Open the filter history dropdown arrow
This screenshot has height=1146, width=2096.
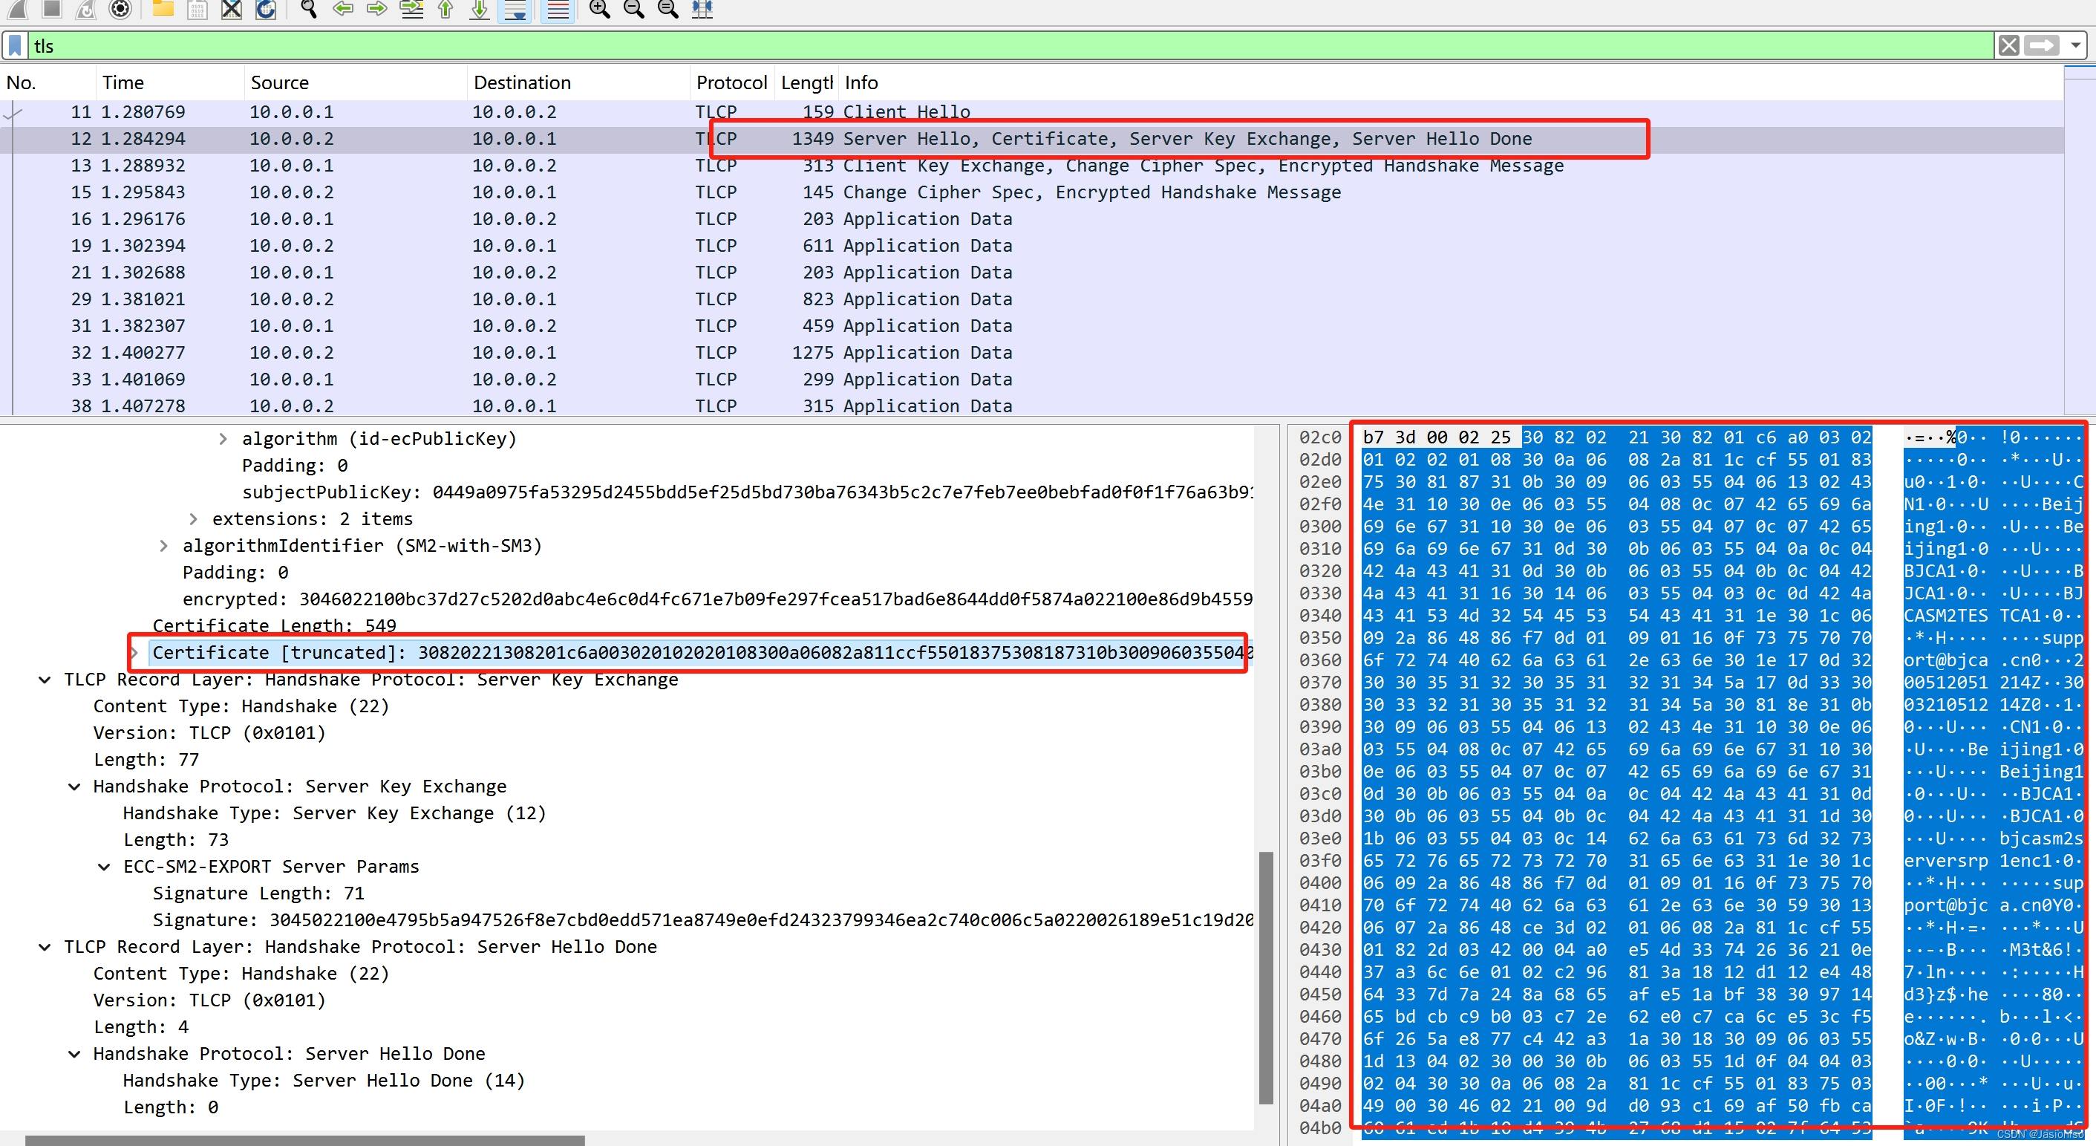[x=2076, y=45]
